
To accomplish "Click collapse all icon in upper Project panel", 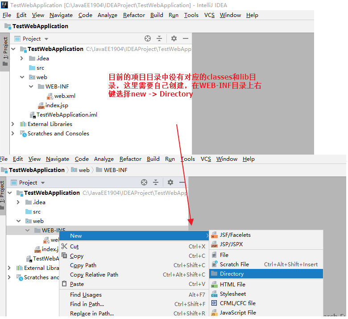I will tap(159, 38).
